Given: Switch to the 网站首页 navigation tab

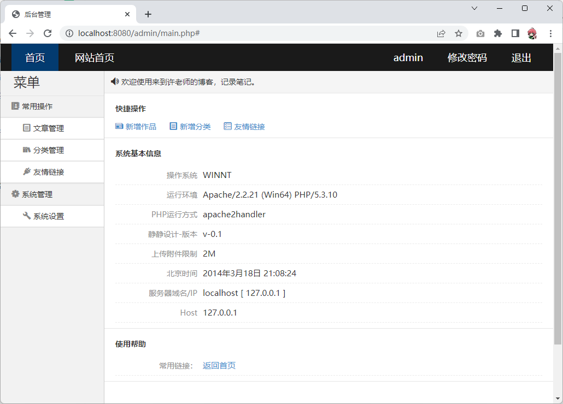Looking at the screenshot, I should point(95,58).
